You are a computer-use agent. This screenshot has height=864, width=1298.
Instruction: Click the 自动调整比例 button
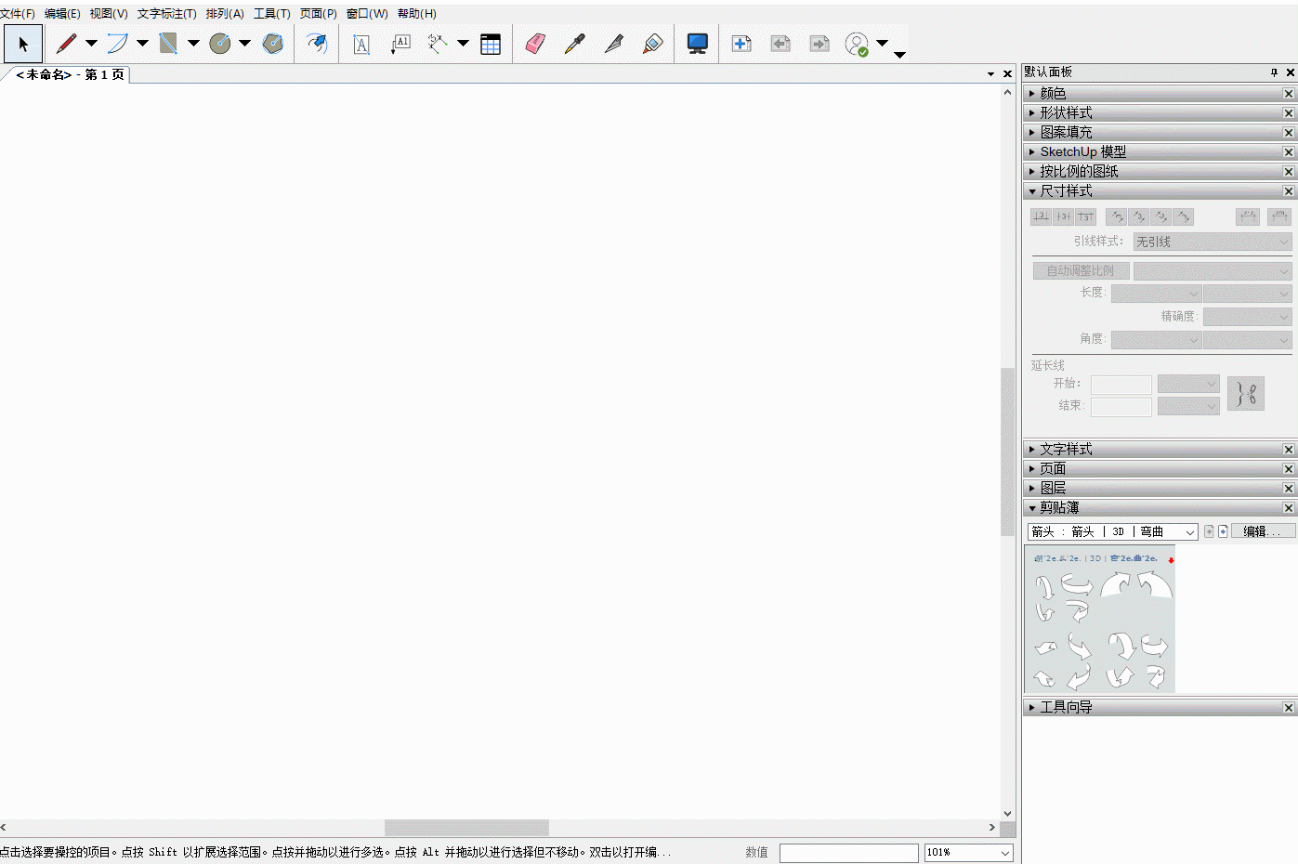(1081, 270)
